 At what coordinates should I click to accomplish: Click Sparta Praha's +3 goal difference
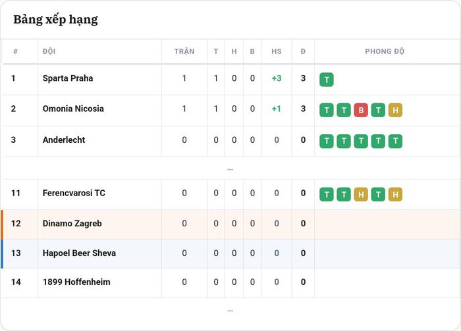277,78
